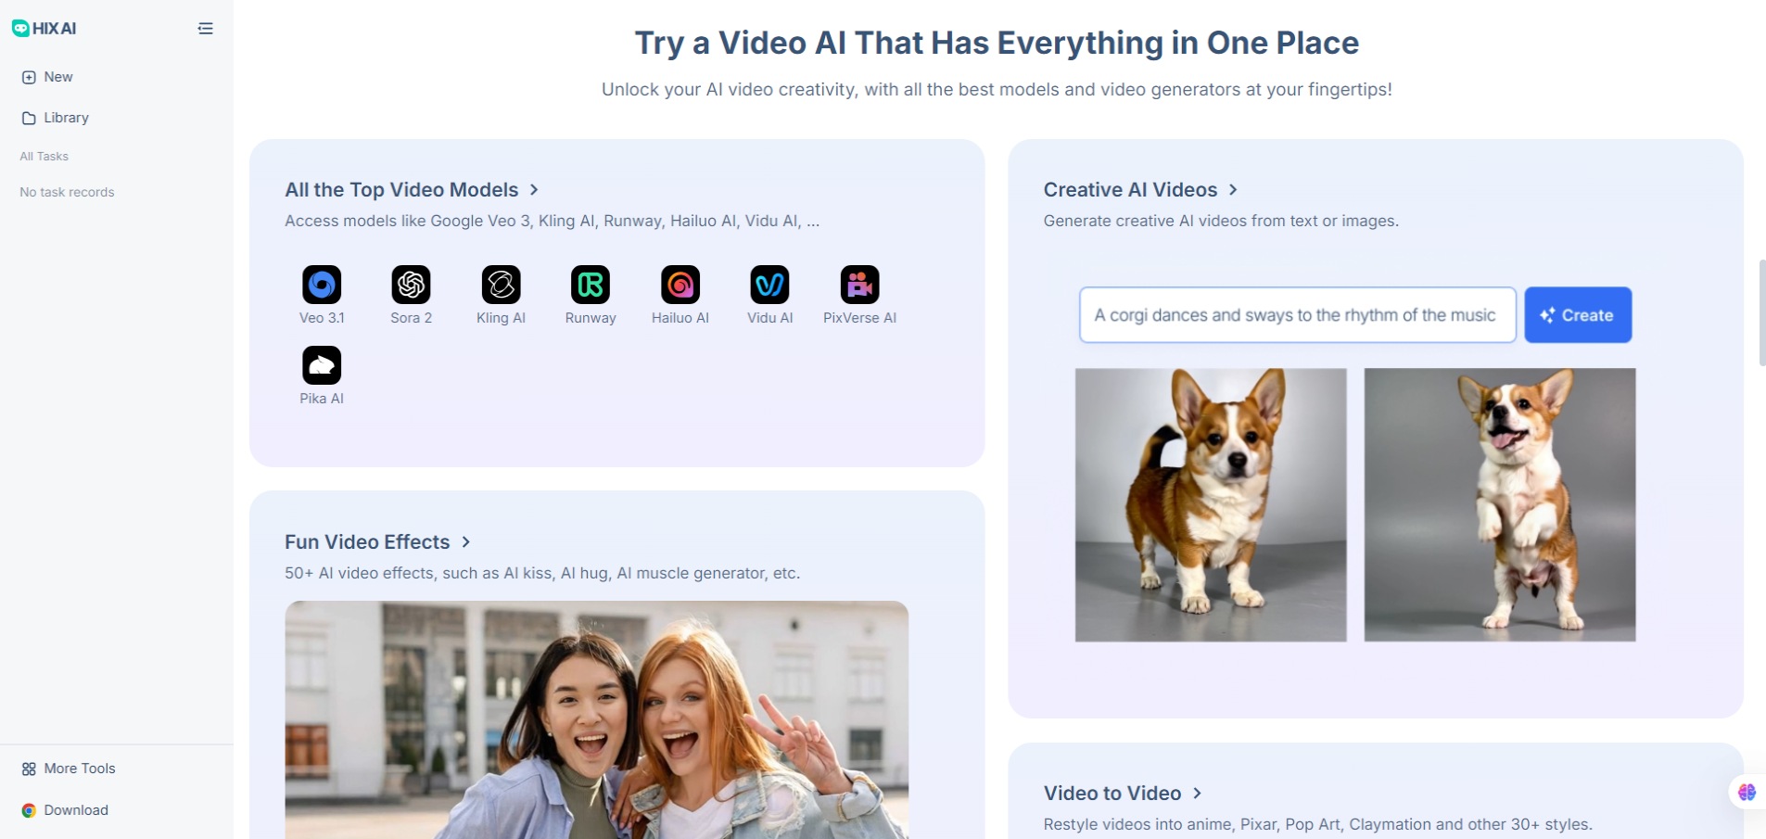The height and width of the screenshot is (839, 1766).
Task: Expand the Video to Video chevron
Action: coord(1197,793)
